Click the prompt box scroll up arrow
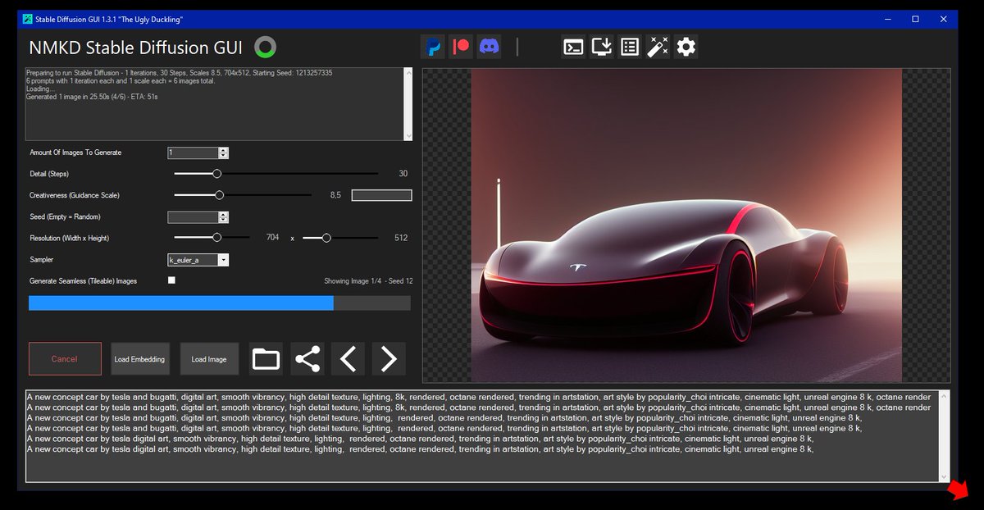 tap(943, 396)
